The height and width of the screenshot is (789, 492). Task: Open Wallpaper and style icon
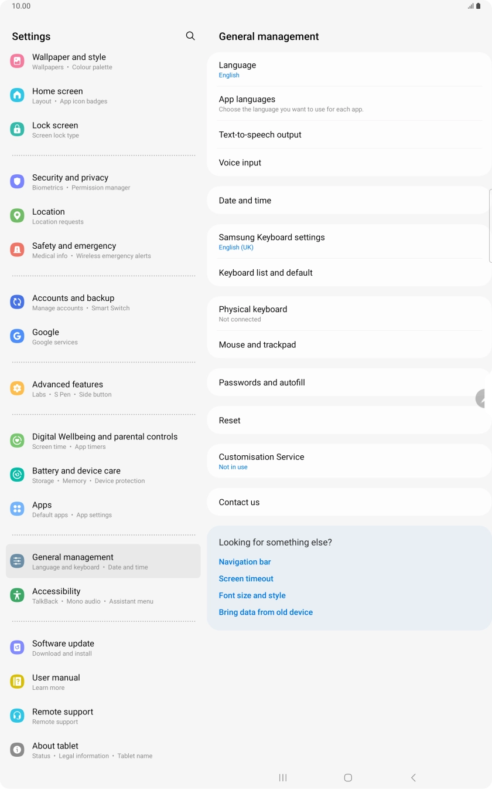tap(18, 61)
